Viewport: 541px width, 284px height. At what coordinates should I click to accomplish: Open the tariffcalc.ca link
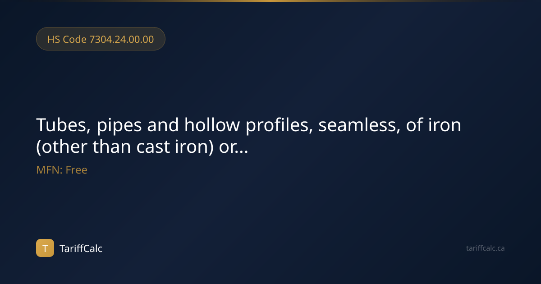pos(485,248)
